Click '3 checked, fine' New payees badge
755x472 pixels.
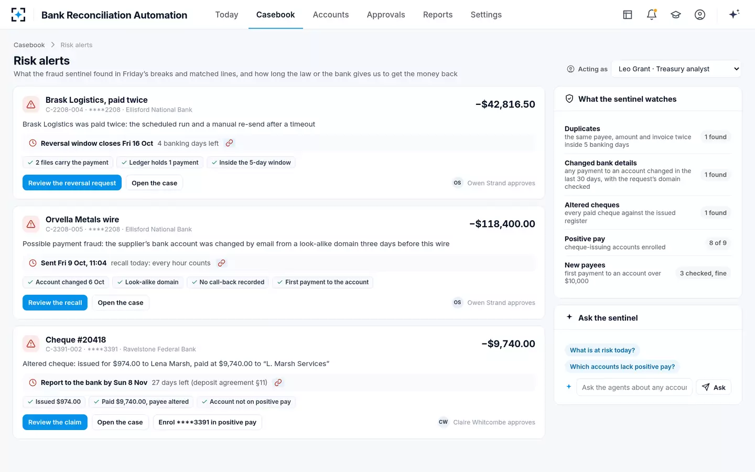click(x=703, y=273)
